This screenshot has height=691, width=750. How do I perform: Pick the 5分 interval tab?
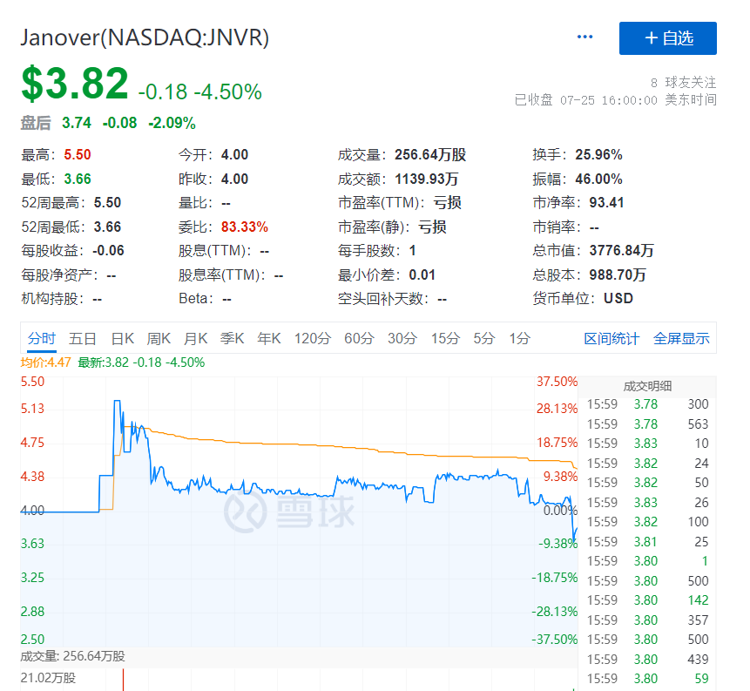point(484,339)
